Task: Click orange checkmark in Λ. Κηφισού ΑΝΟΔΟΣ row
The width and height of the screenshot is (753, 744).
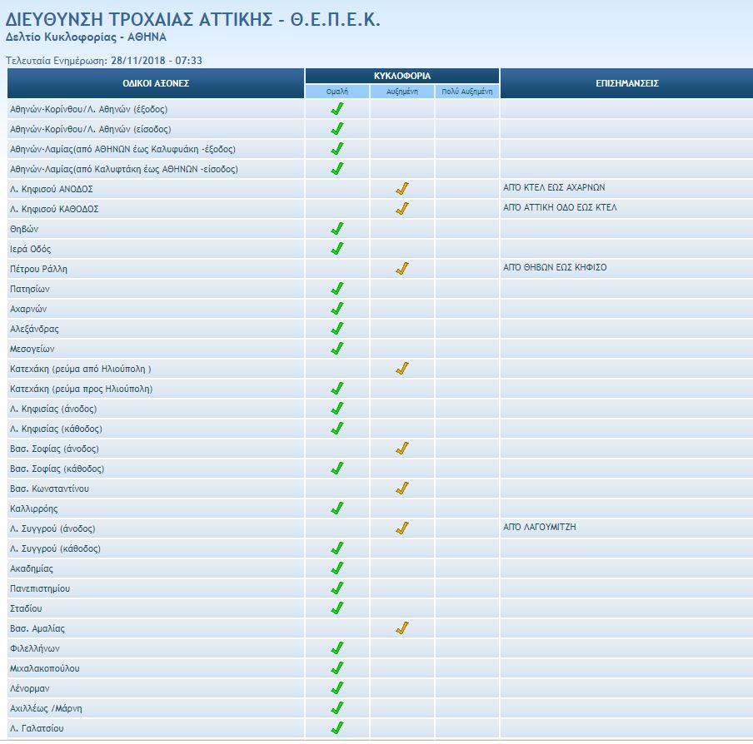Action: (x=402, y=189)
